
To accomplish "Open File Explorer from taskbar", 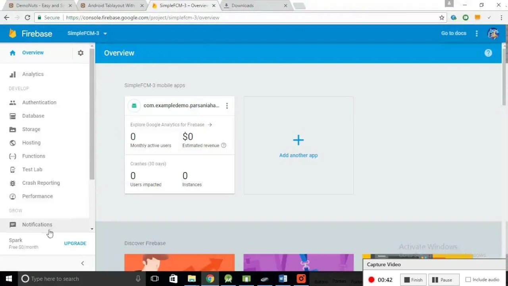I will (x=192, y=279).
